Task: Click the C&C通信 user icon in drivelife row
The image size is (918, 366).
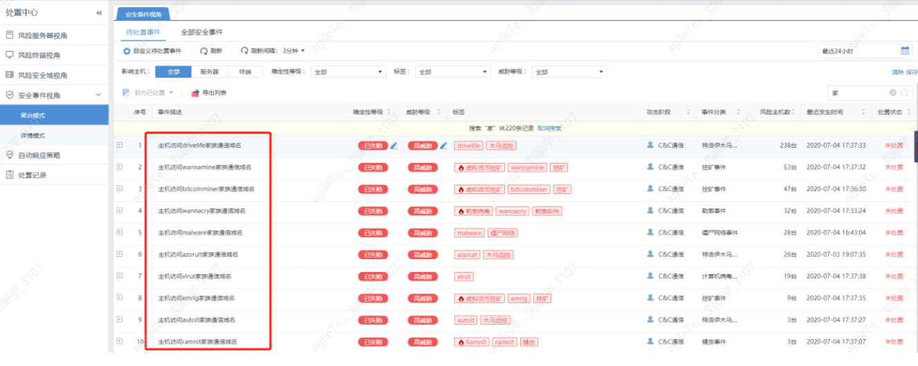Action: [650, 145]
